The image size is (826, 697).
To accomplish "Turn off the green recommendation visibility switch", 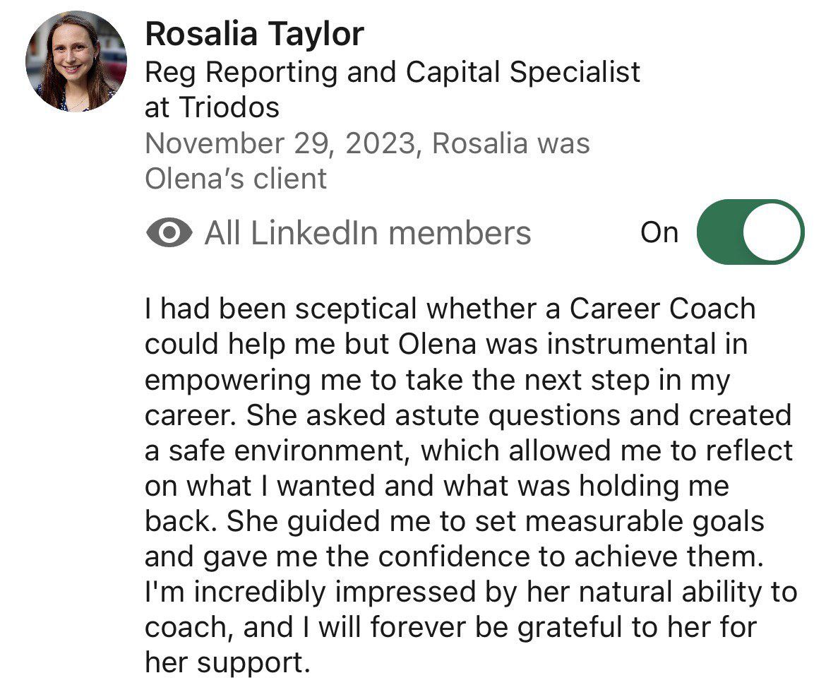I will coord(749,232).
